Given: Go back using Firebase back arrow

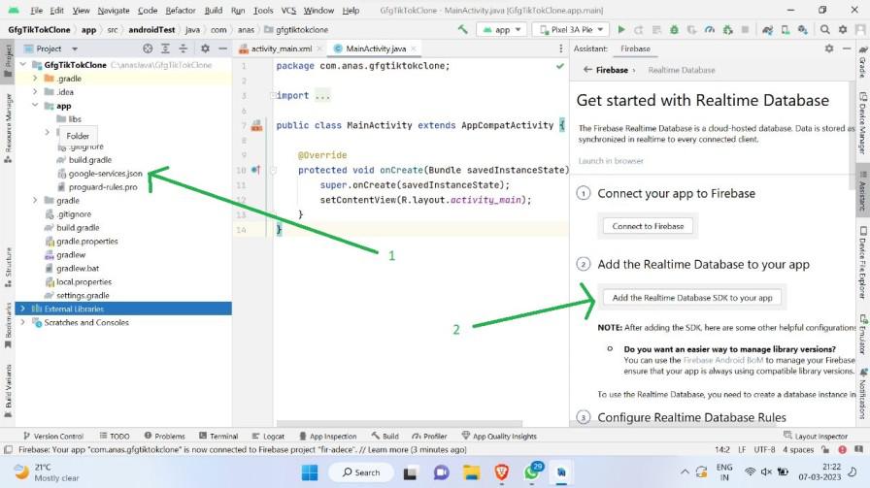Looking at the screenshot, I should tap(587, 70).
